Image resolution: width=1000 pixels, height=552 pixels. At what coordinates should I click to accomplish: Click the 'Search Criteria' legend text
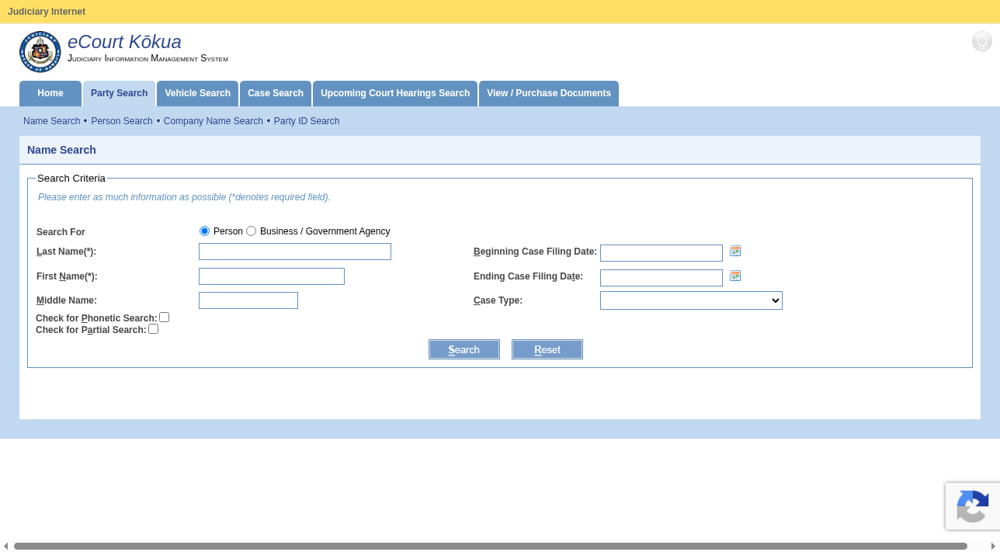tap(71, 179)
